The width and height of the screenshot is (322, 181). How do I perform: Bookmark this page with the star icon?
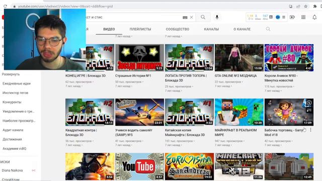pos(306,7)
